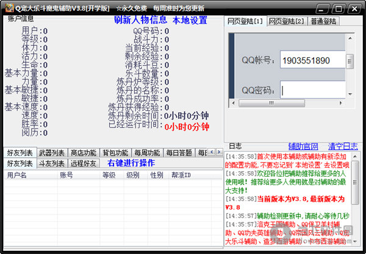
Task: Select 商店功能 tab
Action: [84, 153]
